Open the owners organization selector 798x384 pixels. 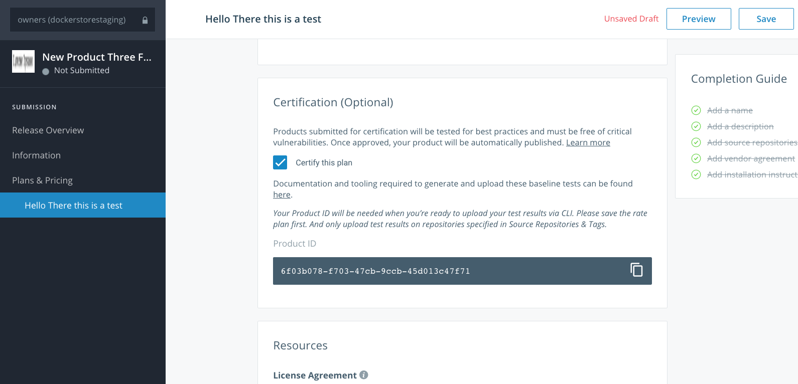82,20
